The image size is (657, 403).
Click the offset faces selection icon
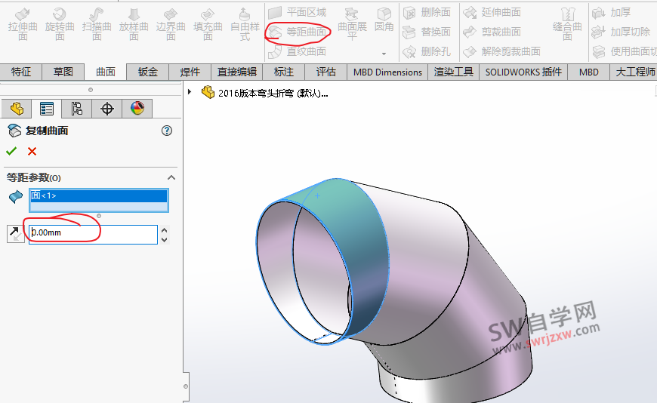pos(16,196)
